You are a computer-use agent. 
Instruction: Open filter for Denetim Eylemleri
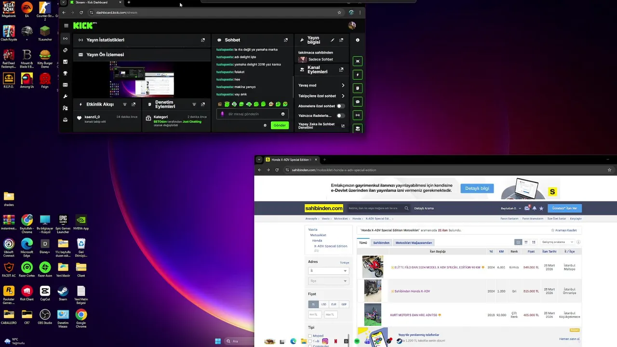(194, 104)
